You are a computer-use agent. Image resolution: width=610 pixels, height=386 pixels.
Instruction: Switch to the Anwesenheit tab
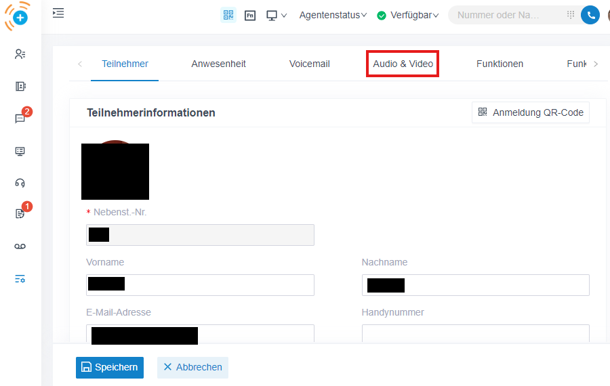click(x=218, y=64)
